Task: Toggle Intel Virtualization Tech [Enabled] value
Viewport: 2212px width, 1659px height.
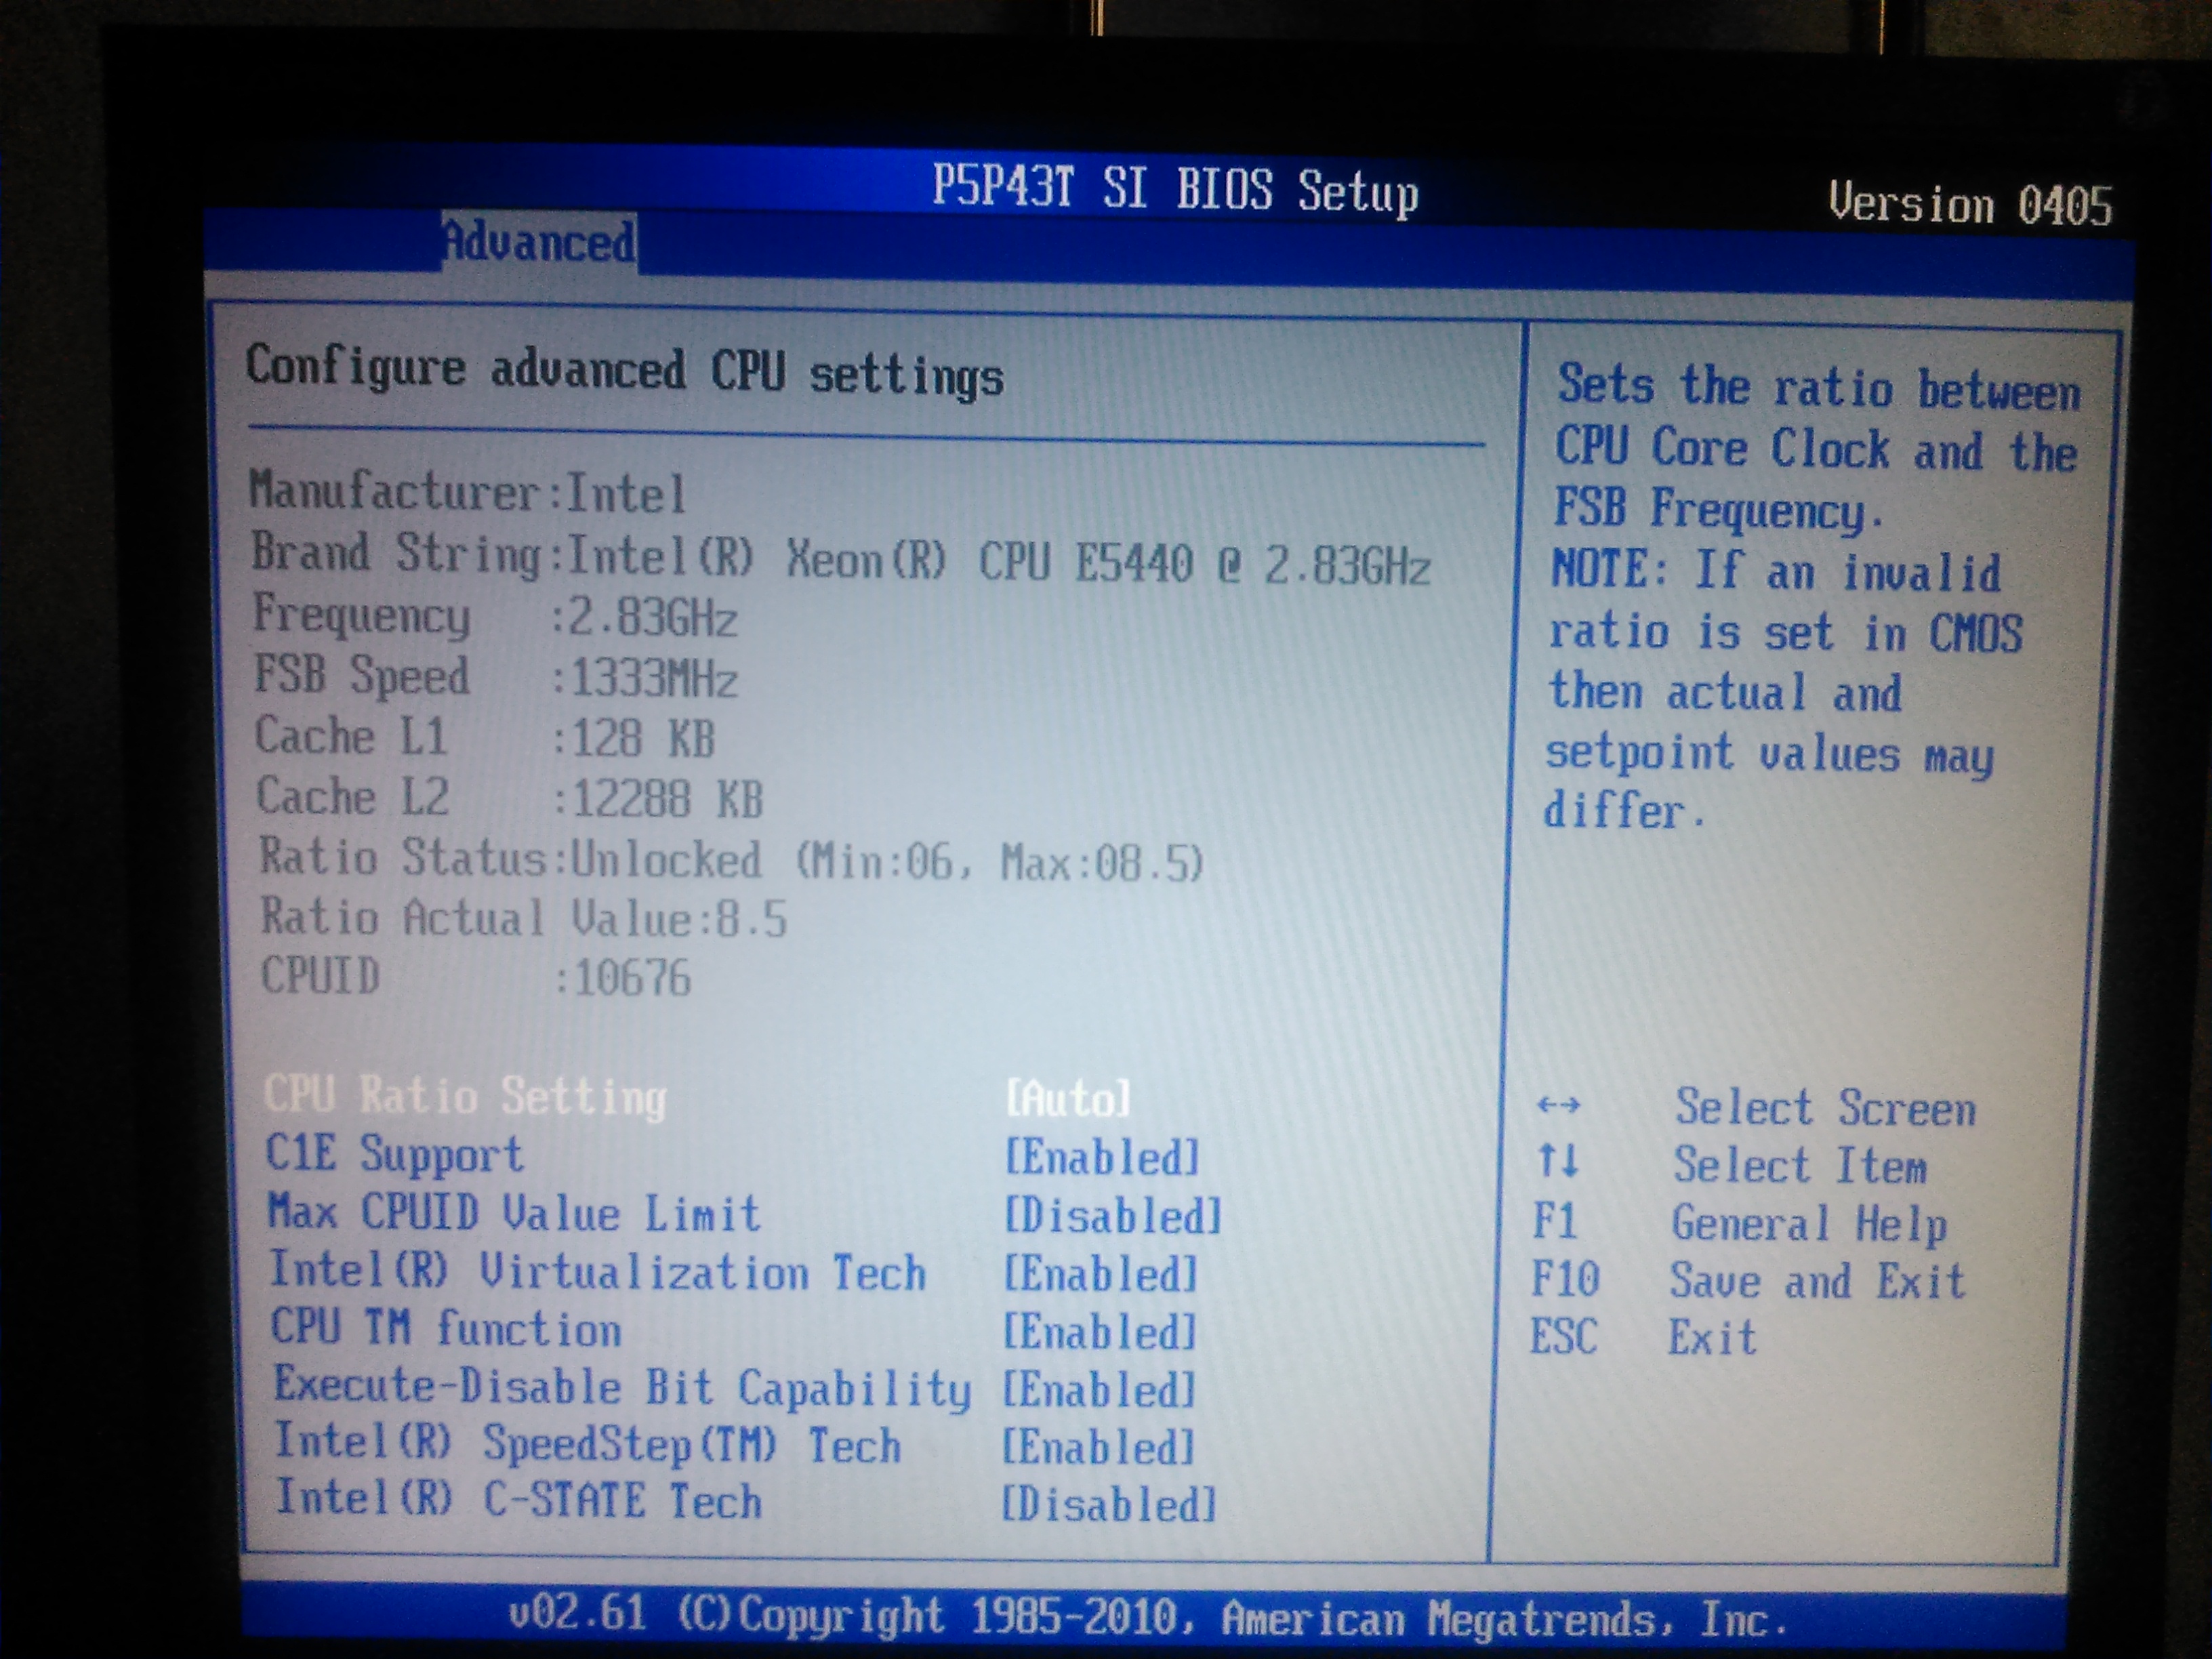Action: coord(1100,1274)
